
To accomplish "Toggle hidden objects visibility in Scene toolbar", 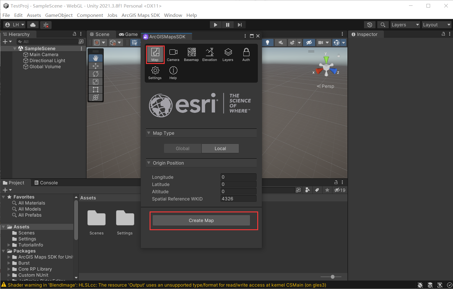I will click(309, 43).
